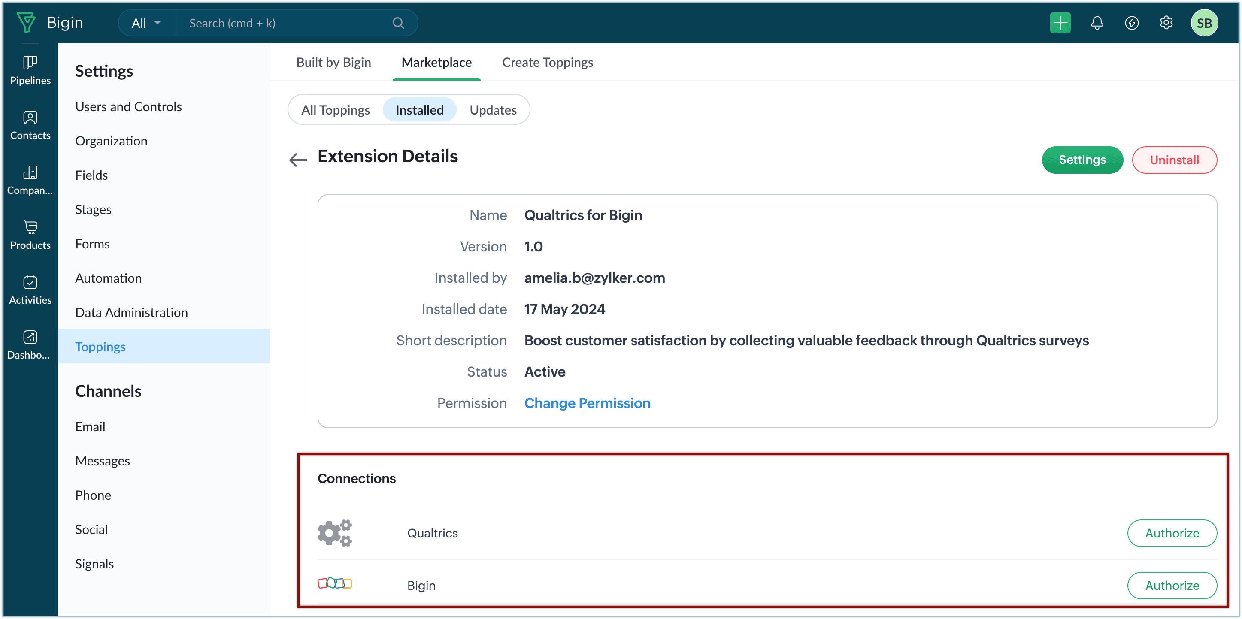Switch to Create Toppings tab
This screenshot has height=619, width=1242.
click(x=547, y=62)
